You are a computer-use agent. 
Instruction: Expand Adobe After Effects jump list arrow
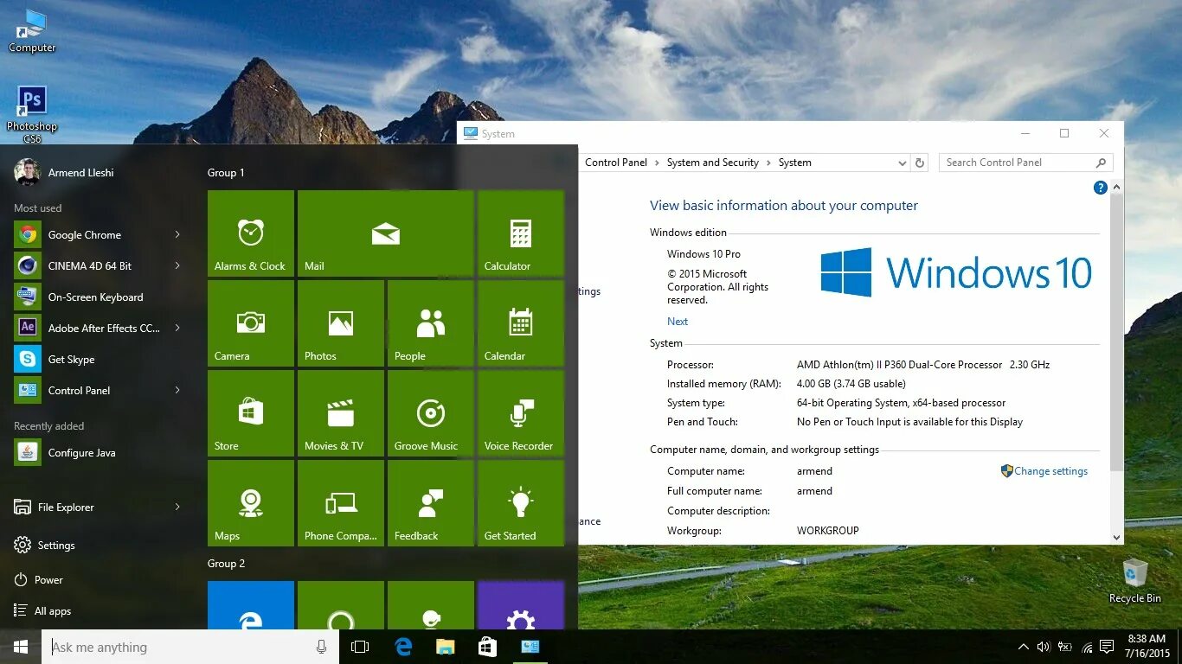pyautogui.click(x=177, y=328)
